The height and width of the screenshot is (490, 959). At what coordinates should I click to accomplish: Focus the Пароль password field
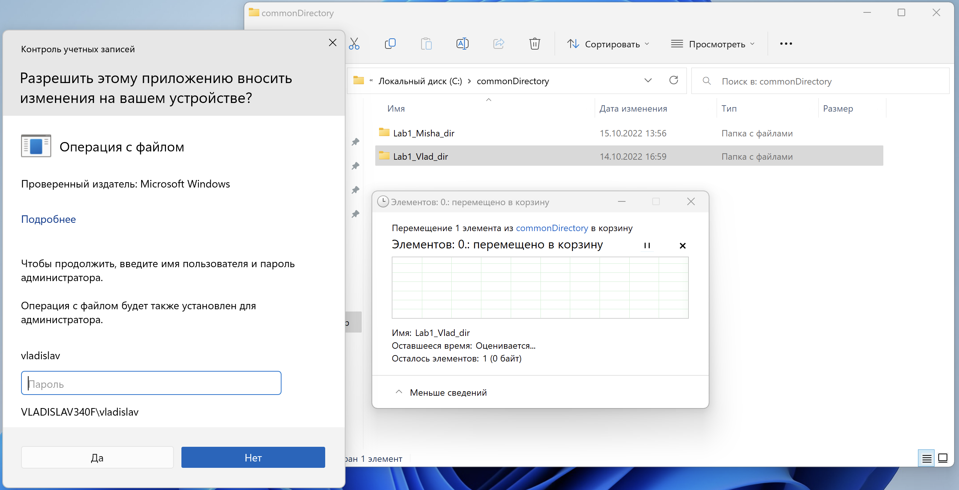[151, 383]
